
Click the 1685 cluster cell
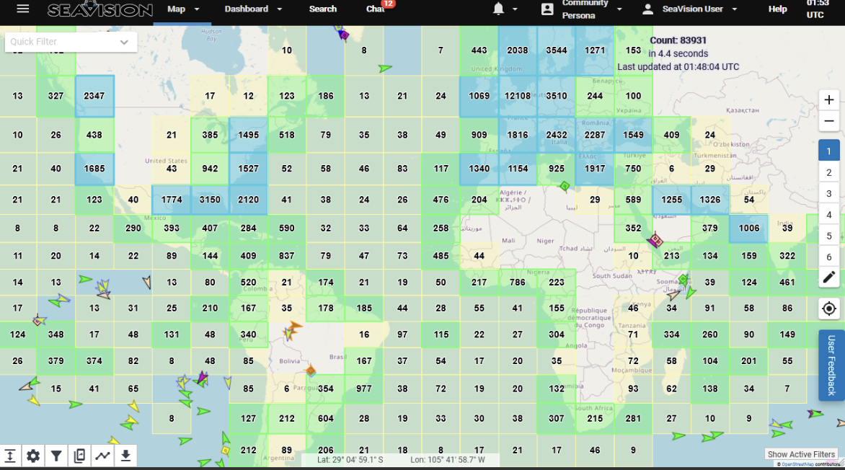[x=94, y=169]
